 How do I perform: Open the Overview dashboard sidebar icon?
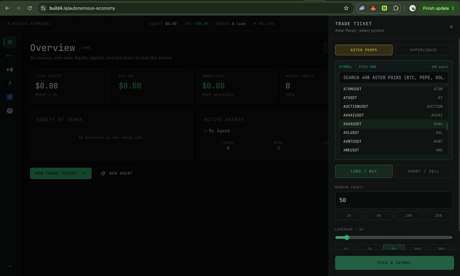pos(10,42)
